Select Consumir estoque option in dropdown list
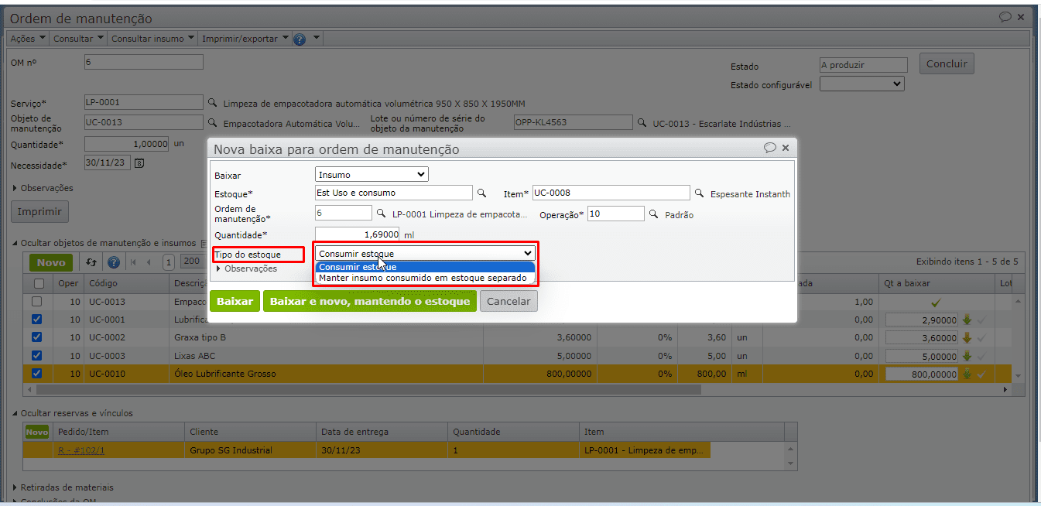 click(x=425, y=267)
